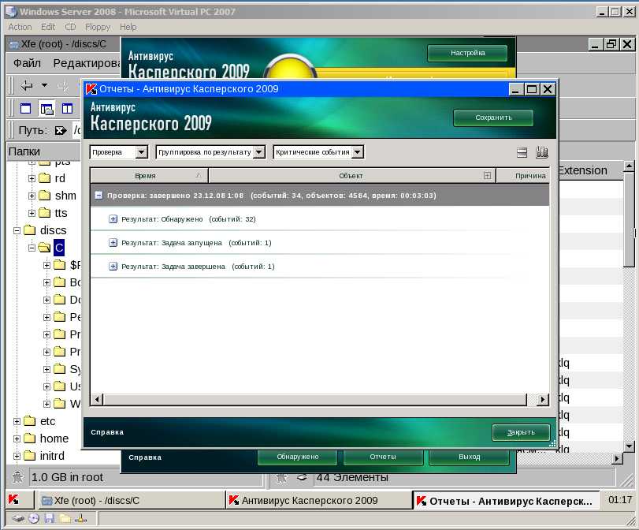The height and width of the screenshot is (530, 639).
Task: Sort report by Время column header
Action: click(149, 175)
